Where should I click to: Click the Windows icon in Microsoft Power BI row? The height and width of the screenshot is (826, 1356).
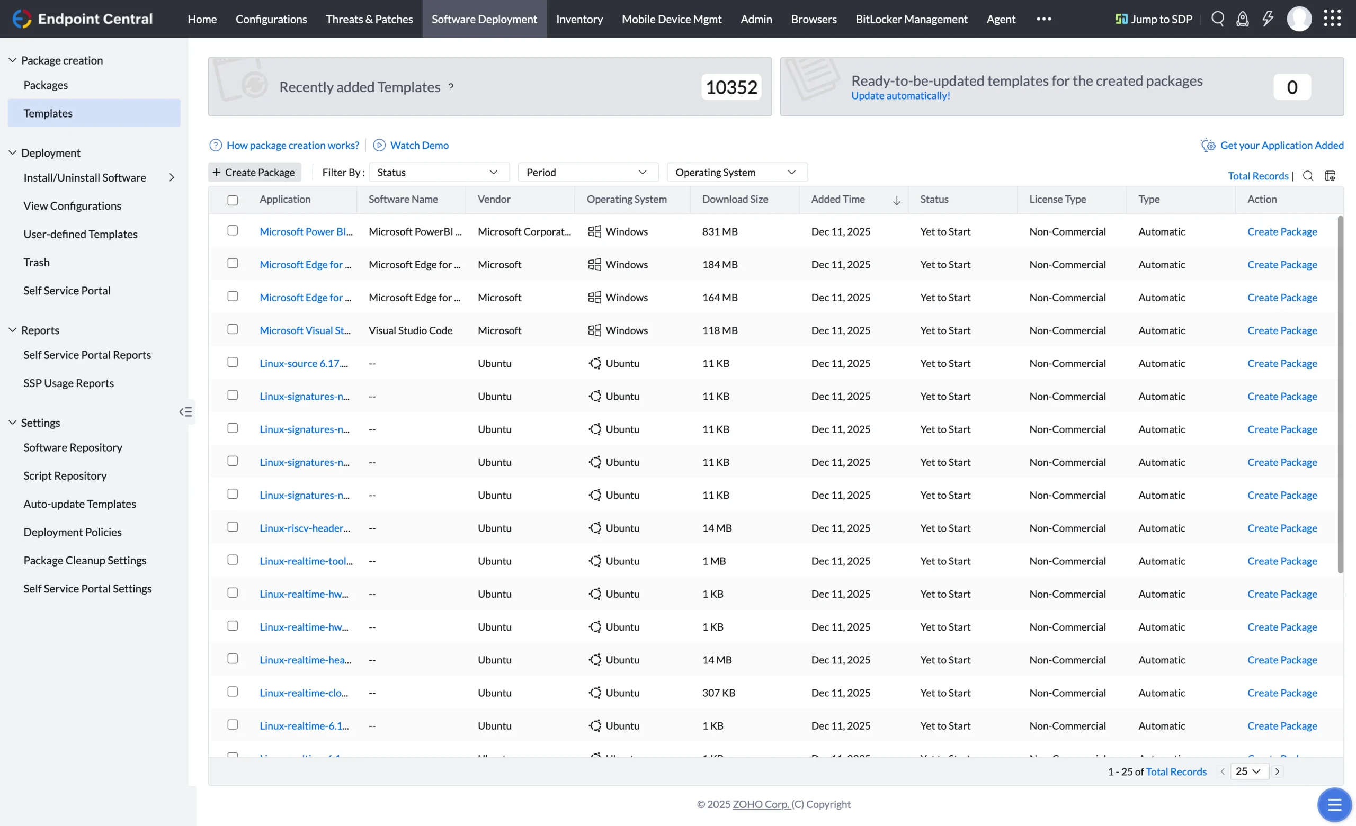tap(594, 231)
